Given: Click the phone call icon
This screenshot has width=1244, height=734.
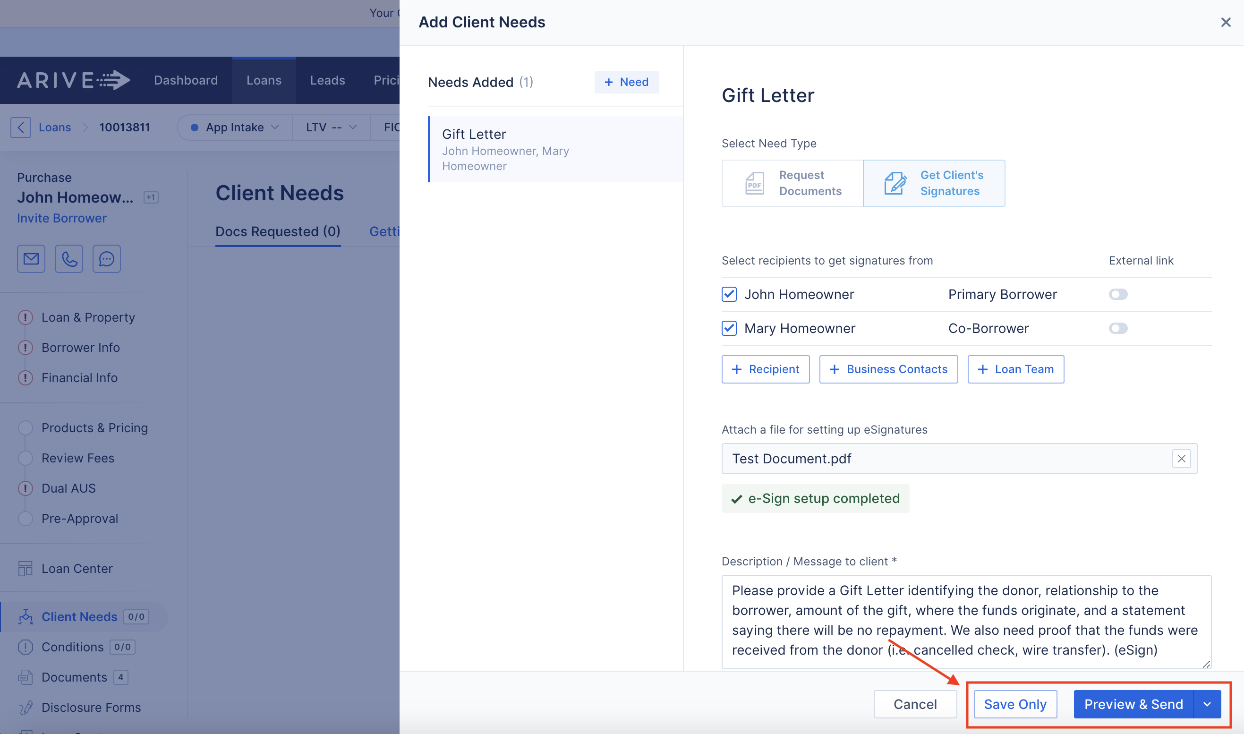Looking at the screenshot, I should click(x=69, y=259).
